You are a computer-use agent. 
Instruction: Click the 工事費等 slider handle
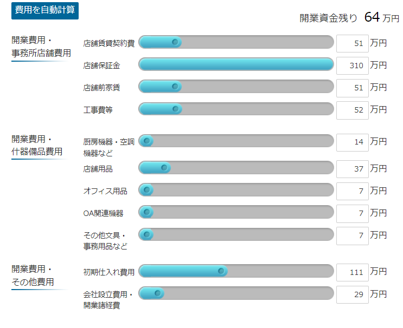(x=176, y=109)
